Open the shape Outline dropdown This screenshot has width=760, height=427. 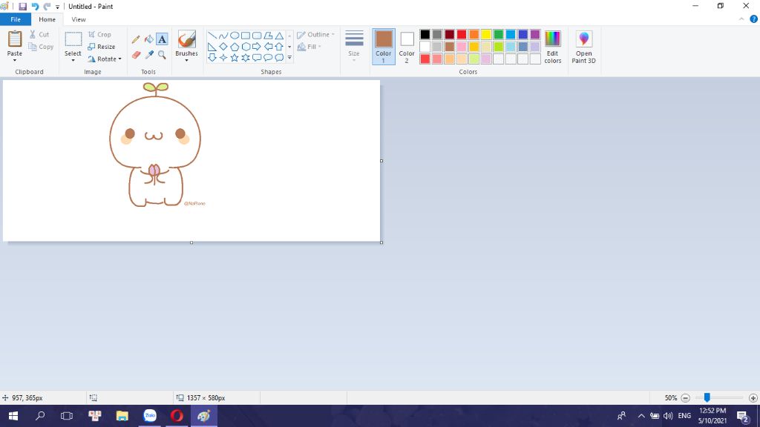[x=315, y=34]
